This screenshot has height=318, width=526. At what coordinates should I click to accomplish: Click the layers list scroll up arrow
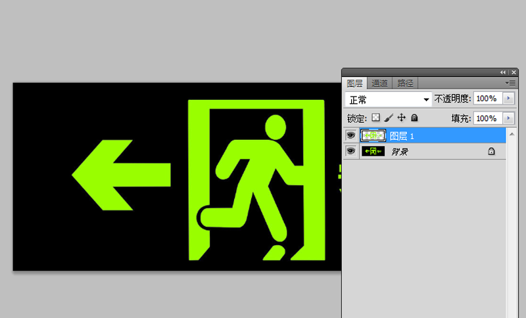512,134
